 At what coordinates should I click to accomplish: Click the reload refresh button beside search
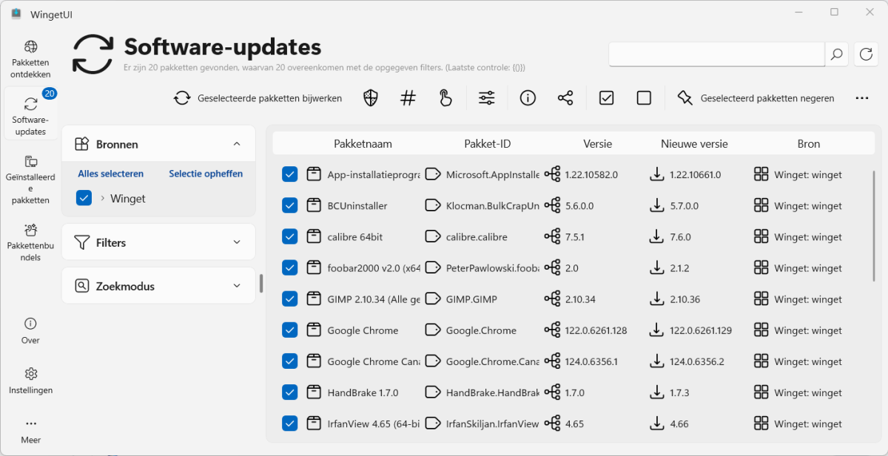tap(866, 54)
